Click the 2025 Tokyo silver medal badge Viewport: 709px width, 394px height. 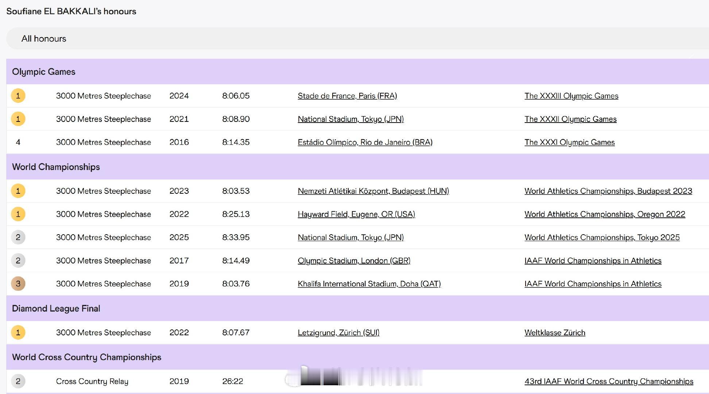[18, 237]
